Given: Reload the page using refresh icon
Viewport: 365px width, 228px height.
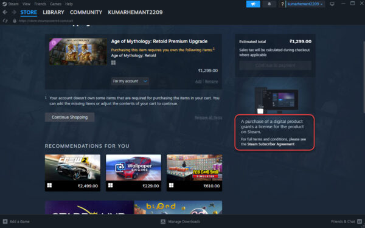Looking at the screenshot, I should tap(5, 21).
